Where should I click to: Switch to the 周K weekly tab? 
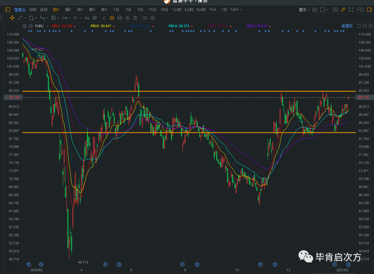tap(68, 10)
